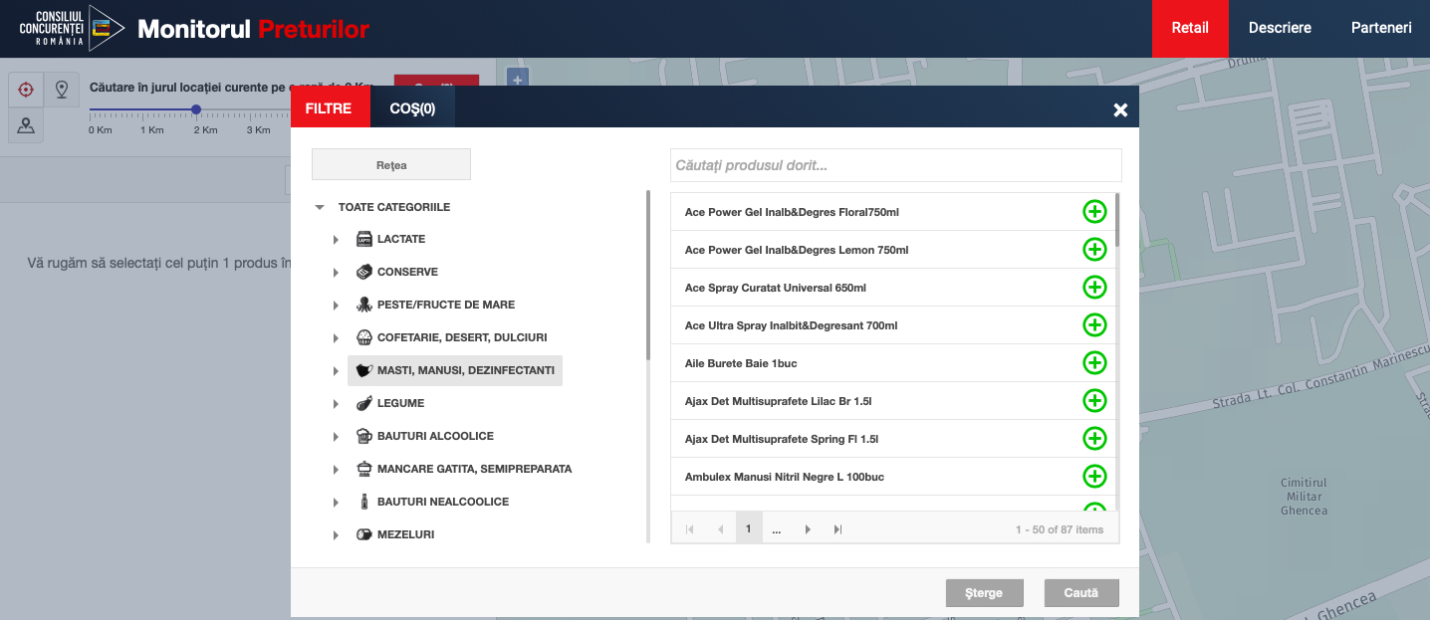Expand the LACTATE category
The image size is (1430, 620).
(336, 240)
